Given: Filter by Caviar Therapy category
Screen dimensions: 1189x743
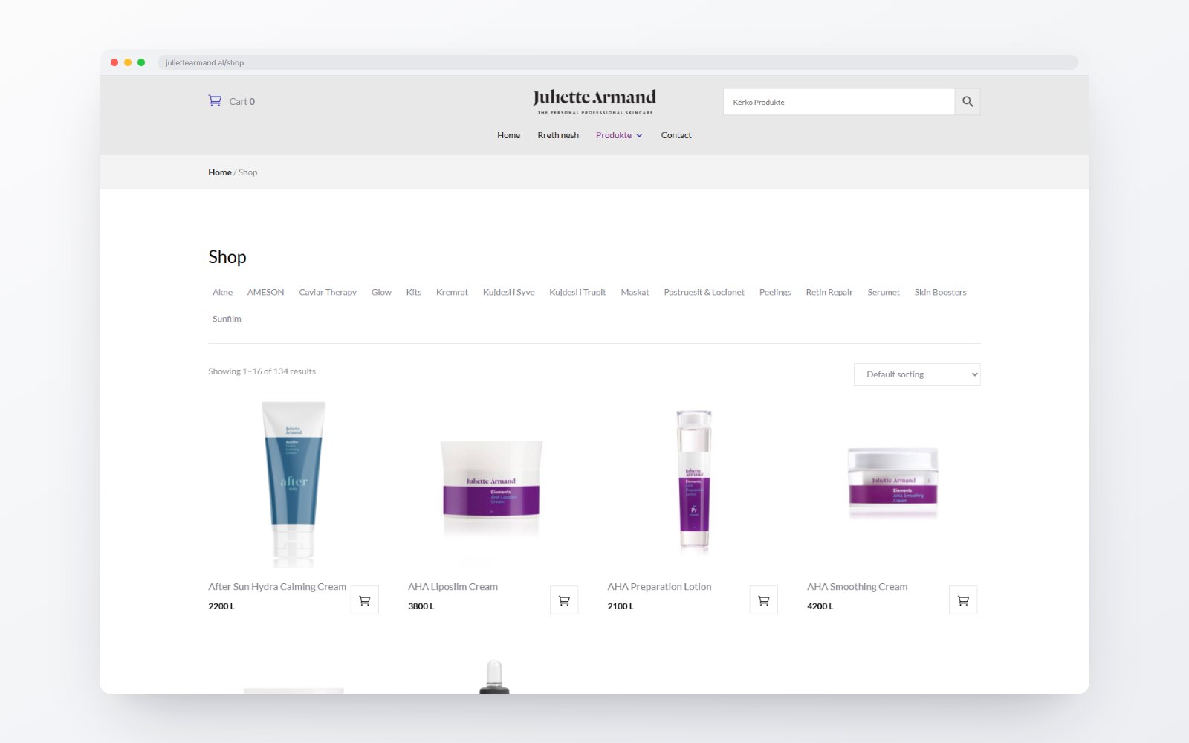Looking at the screenshot, I should (x=328, y=292).
